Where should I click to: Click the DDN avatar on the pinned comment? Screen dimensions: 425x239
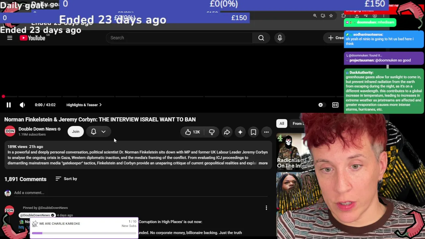9,210
